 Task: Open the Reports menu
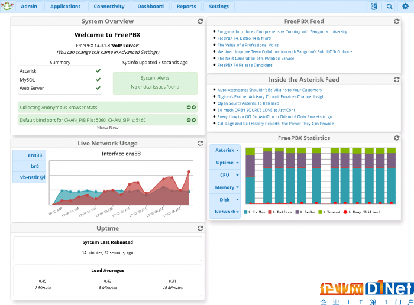pos(186,7)
